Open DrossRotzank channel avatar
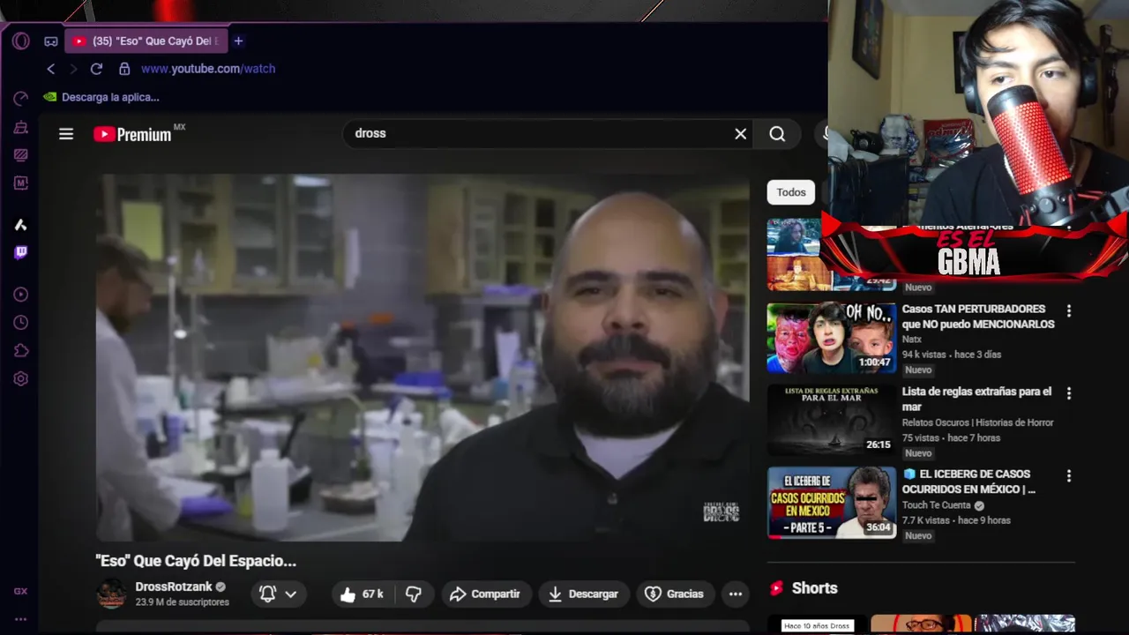 (x=111, y=594)
